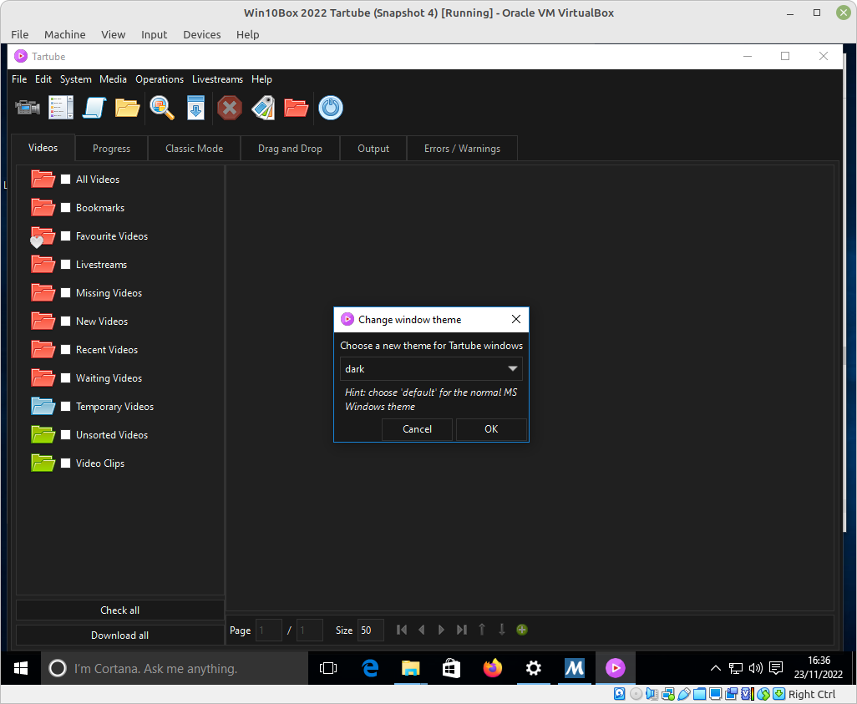Viewport: 857px width, 704px height.
Task: Switch to the Classic Mode tab
Action: [194, 149]
